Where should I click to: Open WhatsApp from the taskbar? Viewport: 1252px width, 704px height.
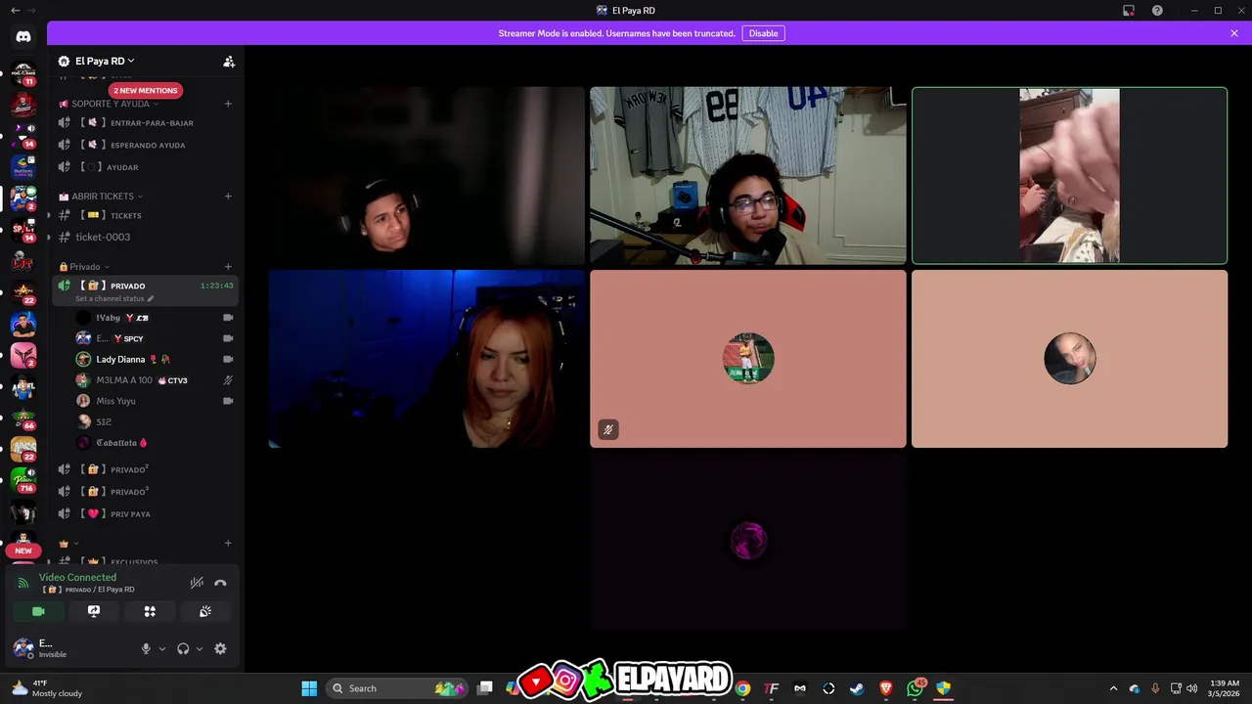915,688
